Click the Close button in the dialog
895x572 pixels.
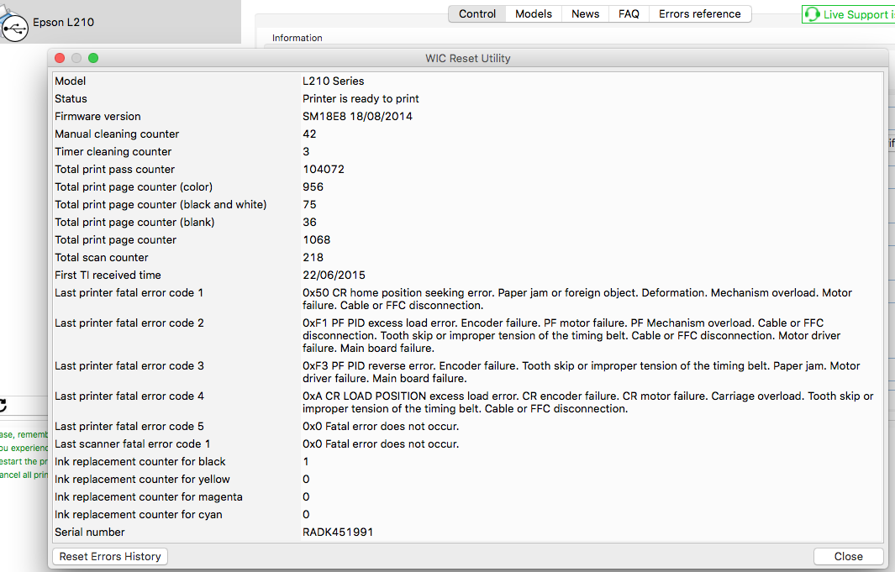tap(848, 556)
